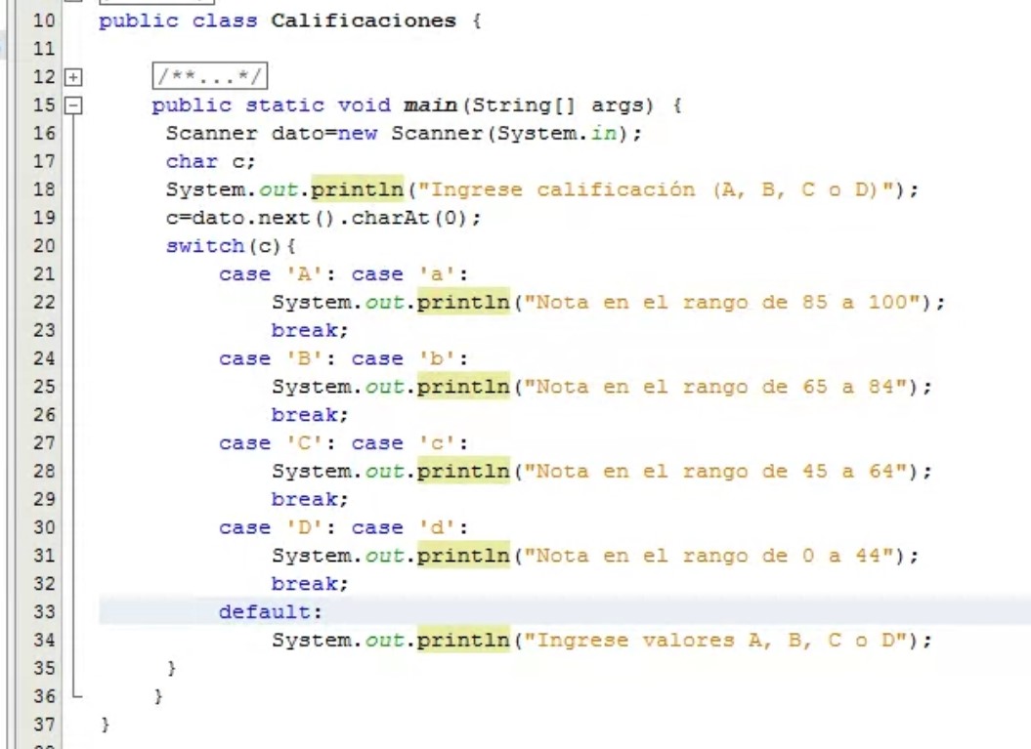Click the case 'B': case 'b': line
Image resolution: width=1031 pixels, height=749 pixels.
344,358
